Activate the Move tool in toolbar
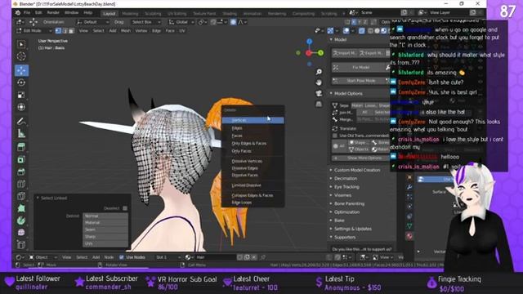Screen dimensions: 523x294 [21, 71]
